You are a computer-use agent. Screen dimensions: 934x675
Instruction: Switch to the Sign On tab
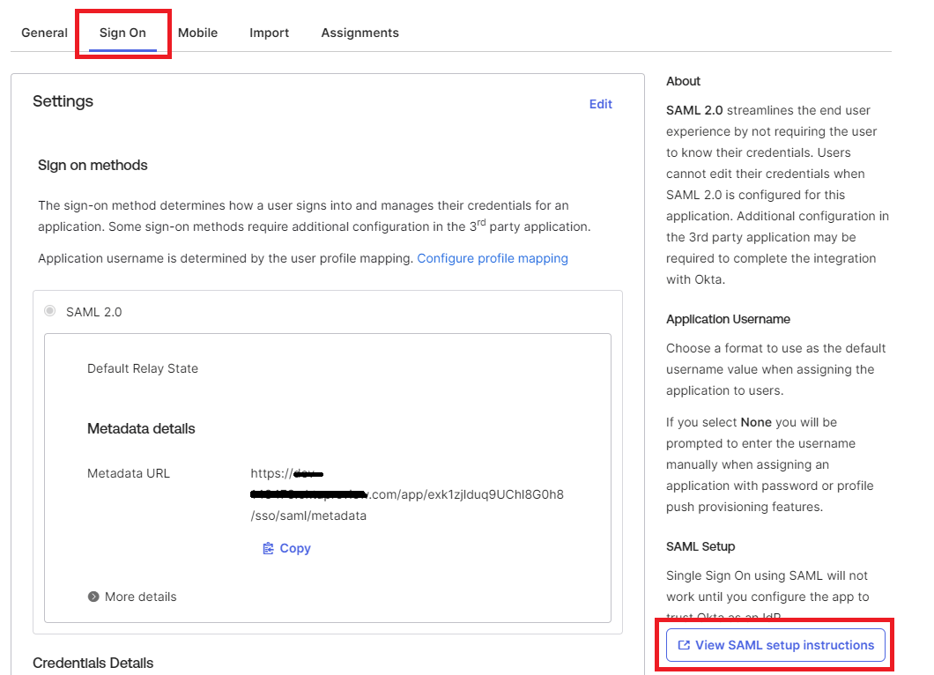pyautogui.click(x=122, y=33)
